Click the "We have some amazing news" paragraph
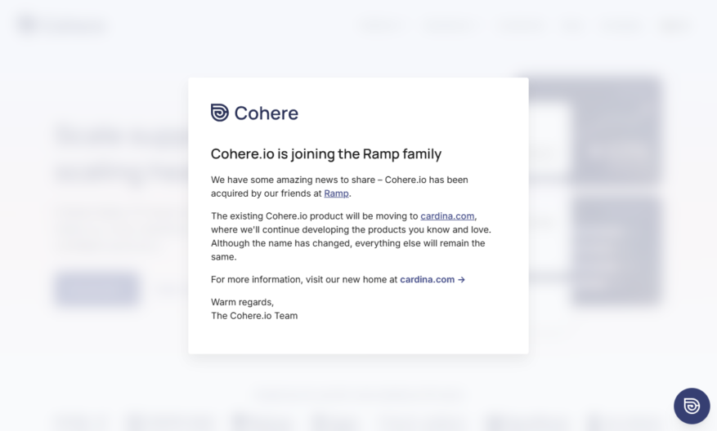The image size is (717, 431). [x=339, y=187]
